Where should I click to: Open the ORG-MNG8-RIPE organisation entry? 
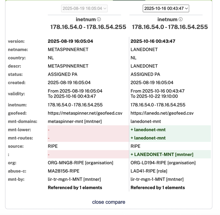(x=80, y=163)
